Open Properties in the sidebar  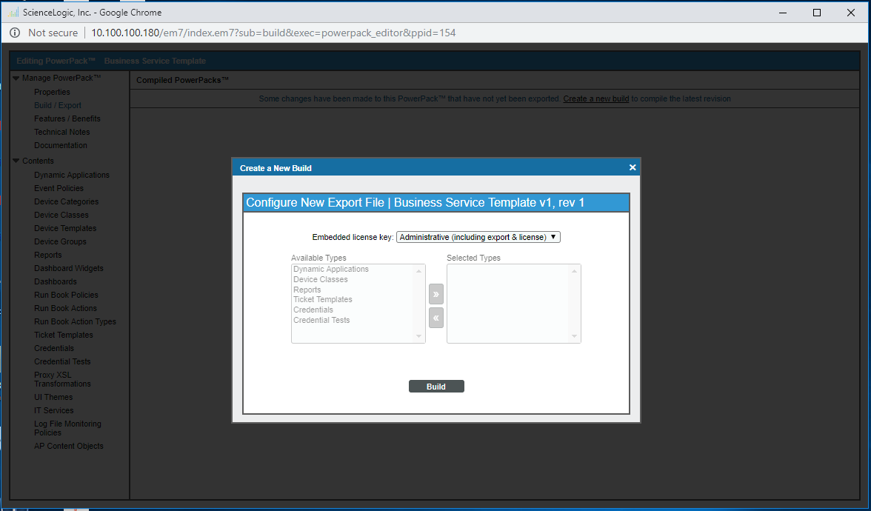[x=52, y=92]
